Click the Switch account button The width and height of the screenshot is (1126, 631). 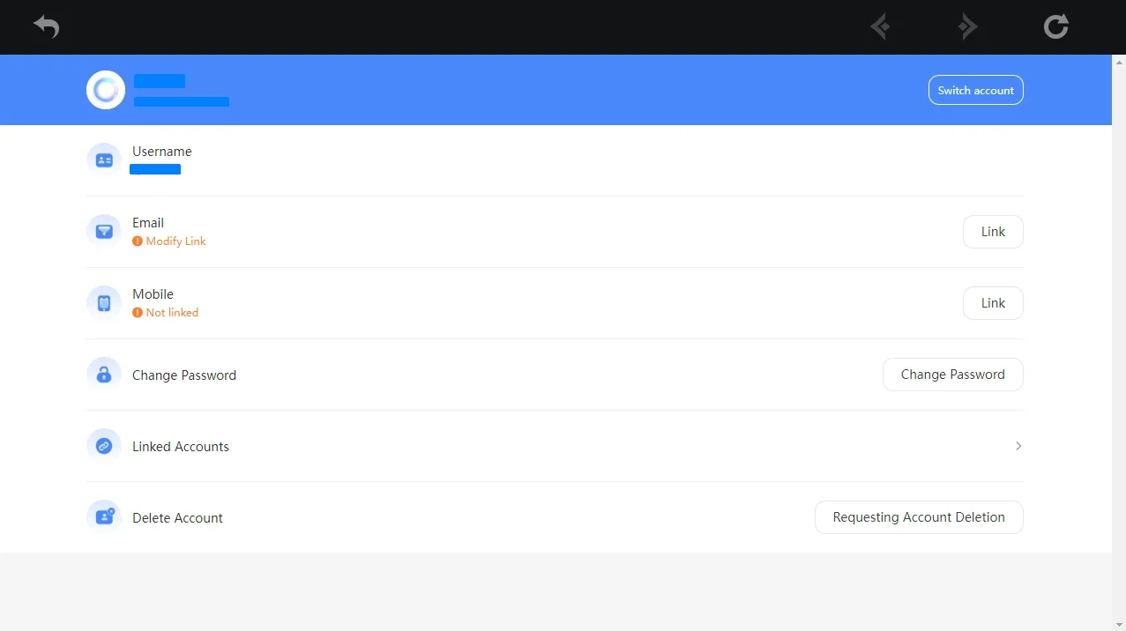click(x=976, y=90)
